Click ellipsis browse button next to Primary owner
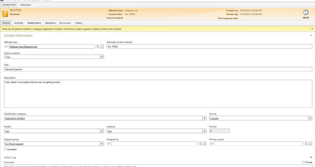Image resolution: width=315 pixels, height=167 pixels. coord(310,144)
